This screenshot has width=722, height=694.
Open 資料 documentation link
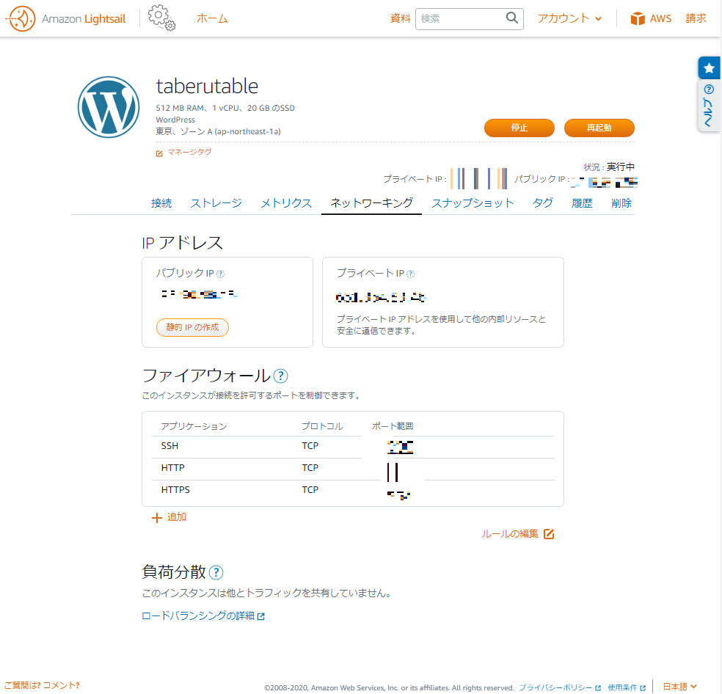click(400, 18)
